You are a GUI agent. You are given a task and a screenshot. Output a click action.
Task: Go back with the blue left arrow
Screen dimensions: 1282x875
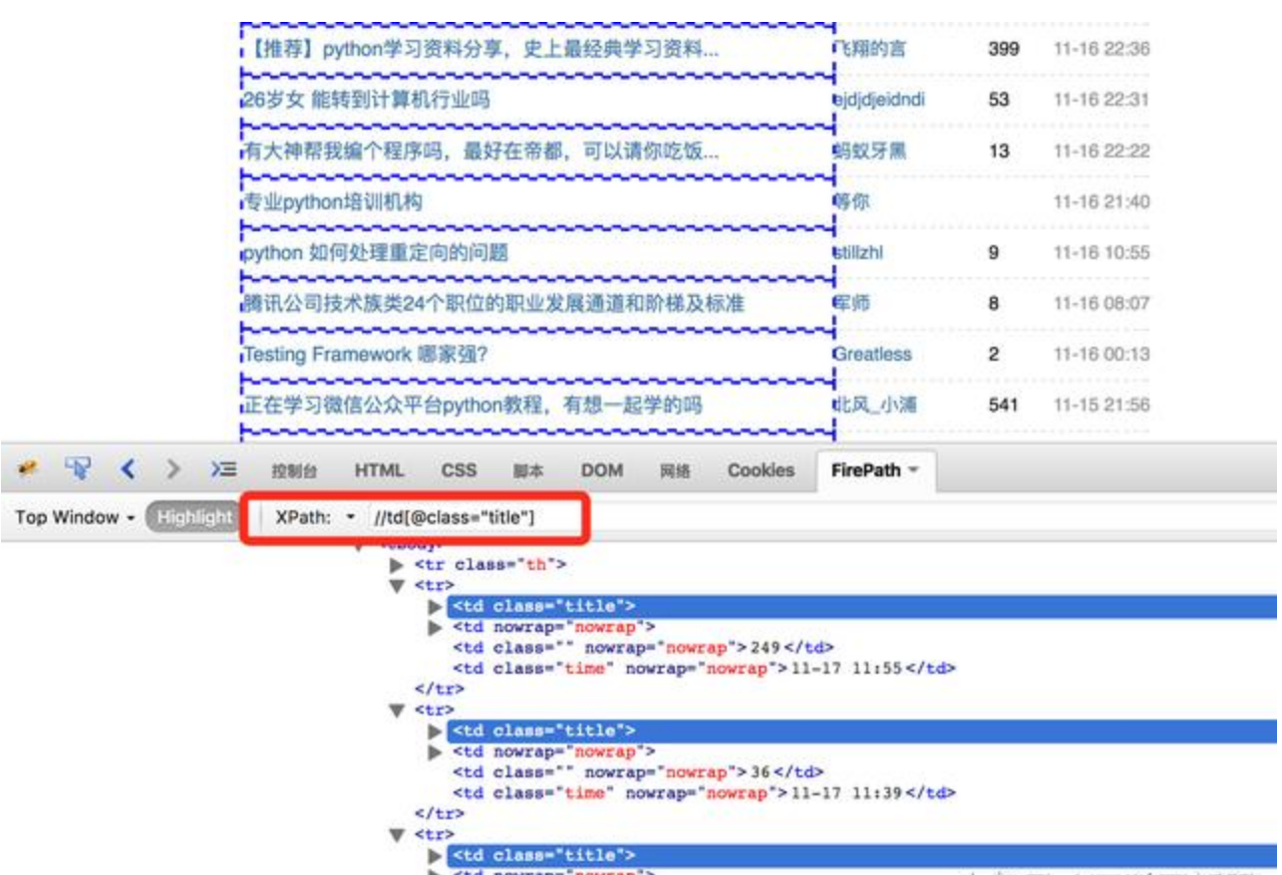click(x=128, y=468)
